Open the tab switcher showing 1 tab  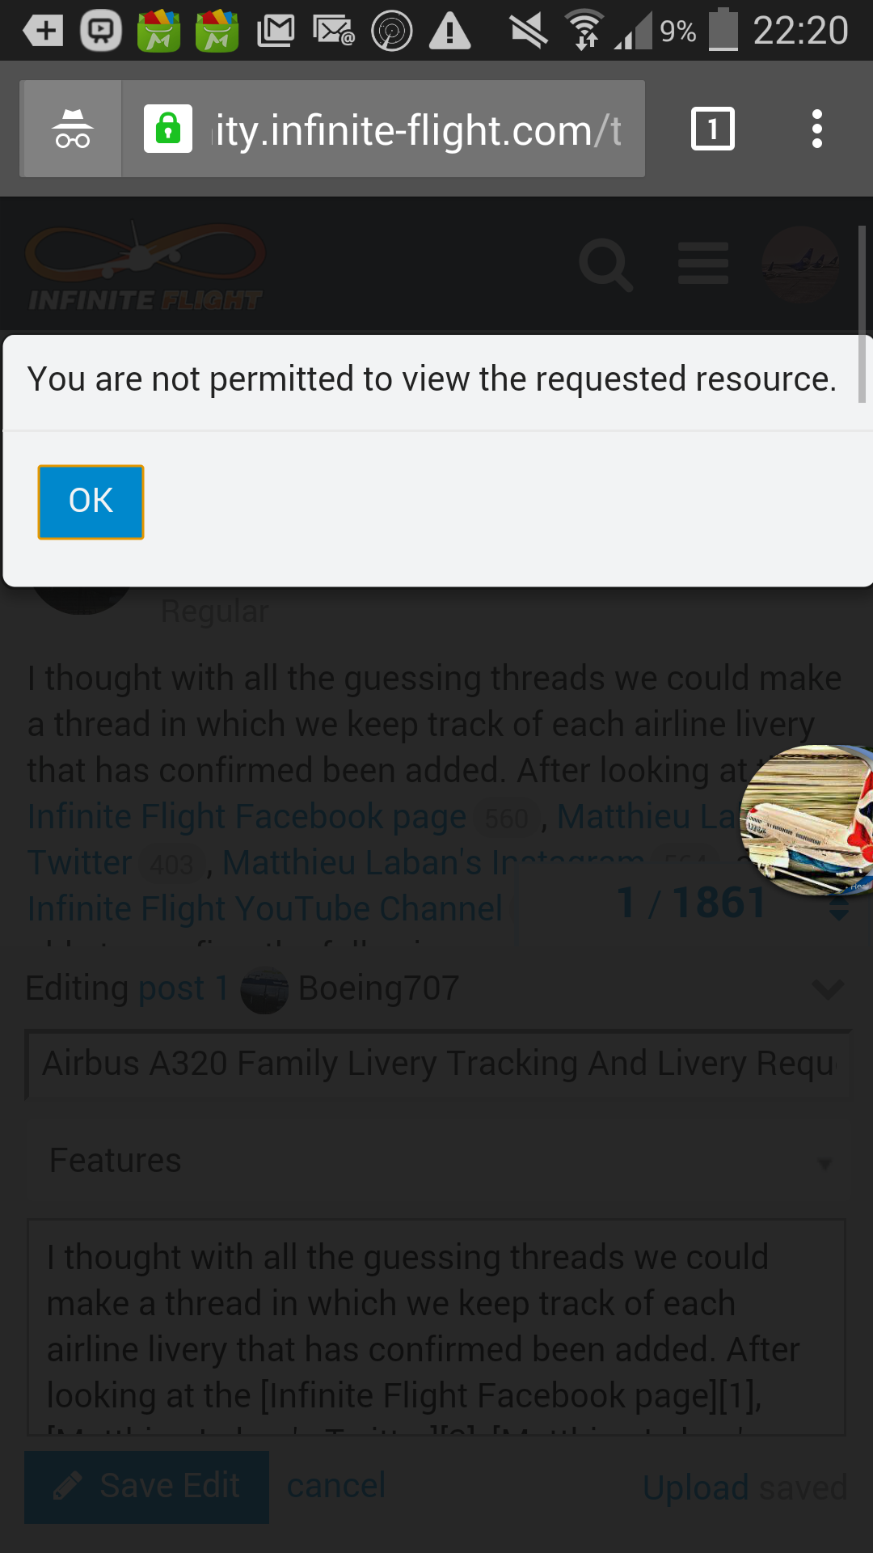pos(713,129)
